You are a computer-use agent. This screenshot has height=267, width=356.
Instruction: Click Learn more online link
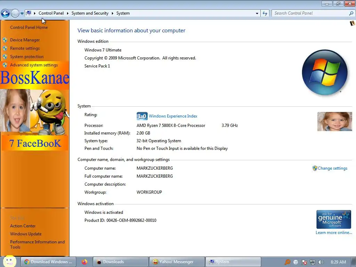[334, 233]
